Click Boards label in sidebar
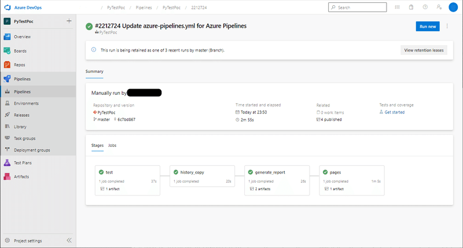The image size is (463, 248). coord(20,51)
